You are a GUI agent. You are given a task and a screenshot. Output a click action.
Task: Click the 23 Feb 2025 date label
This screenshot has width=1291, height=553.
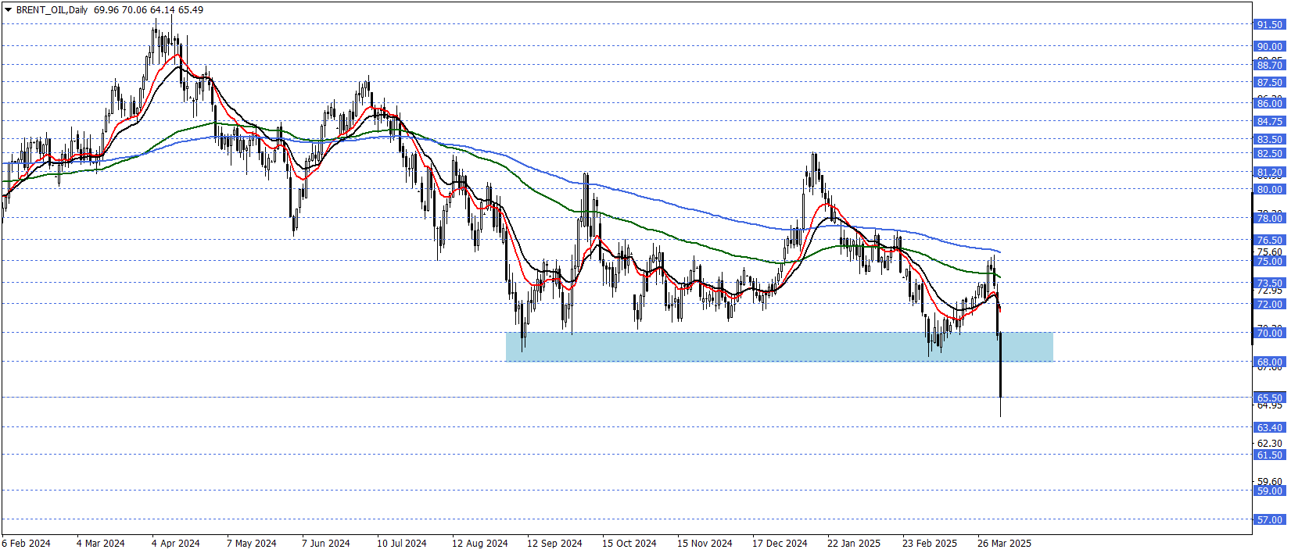pyautogui.click(x=930, y=544)
